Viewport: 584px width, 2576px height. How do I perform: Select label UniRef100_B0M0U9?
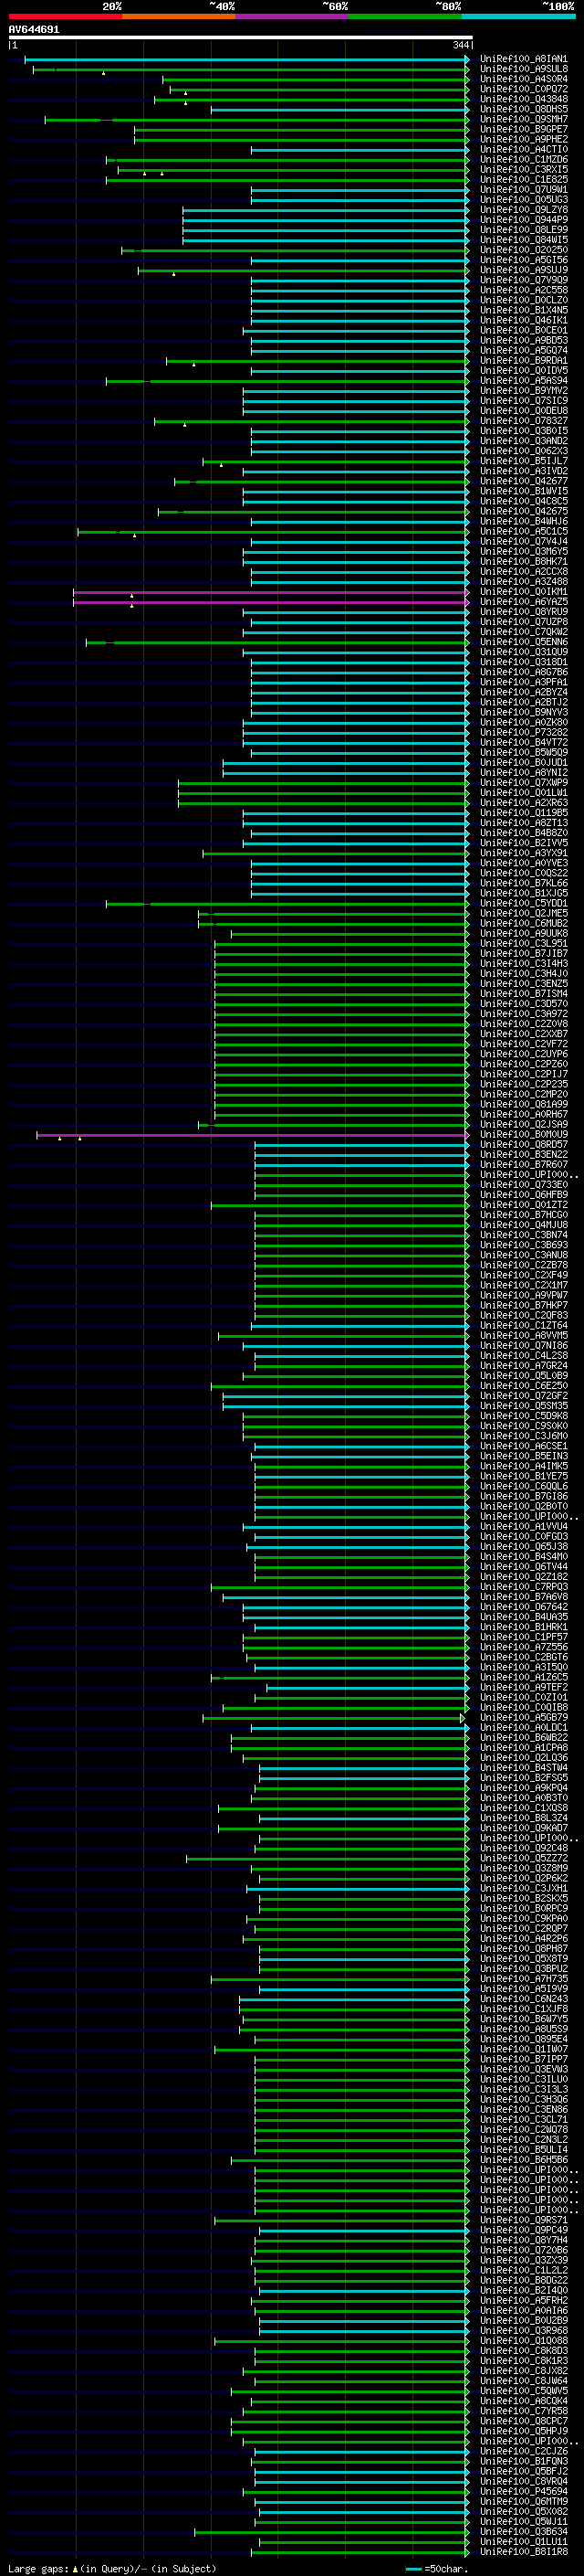click(523, 1135)
